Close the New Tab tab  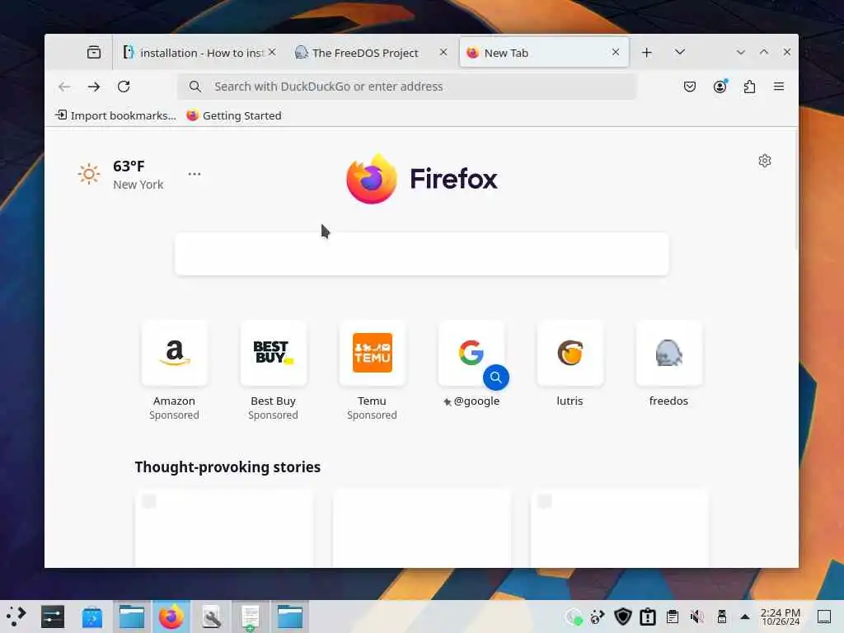click(616, 52)
